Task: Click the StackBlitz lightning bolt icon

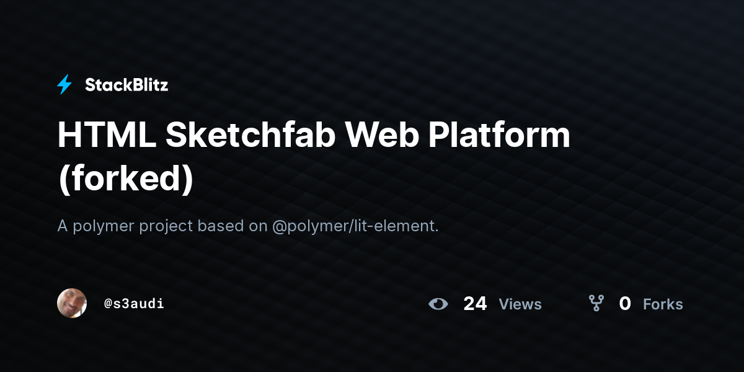Action: point(64,85)
